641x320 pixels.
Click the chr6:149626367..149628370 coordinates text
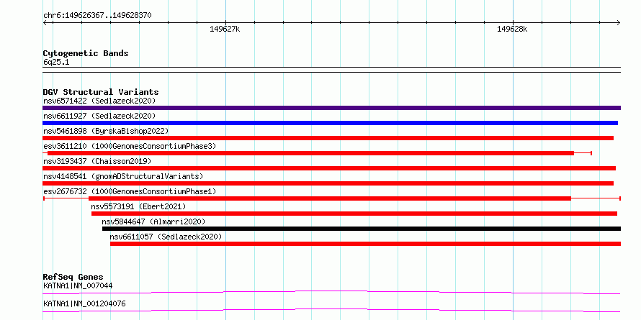pos(97,16)
